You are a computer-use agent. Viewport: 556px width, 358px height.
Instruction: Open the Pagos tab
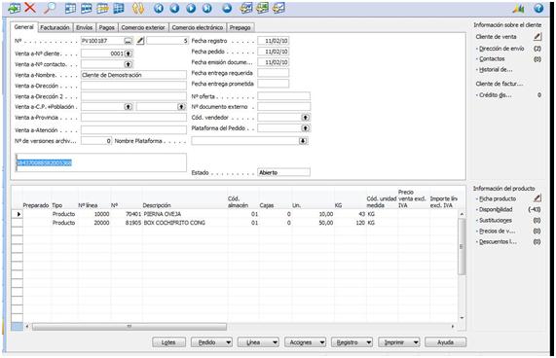107,27
